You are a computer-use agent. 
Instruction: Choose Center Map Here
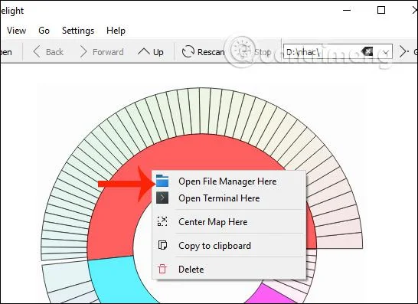pyautogui.click(x=229, y=222)
